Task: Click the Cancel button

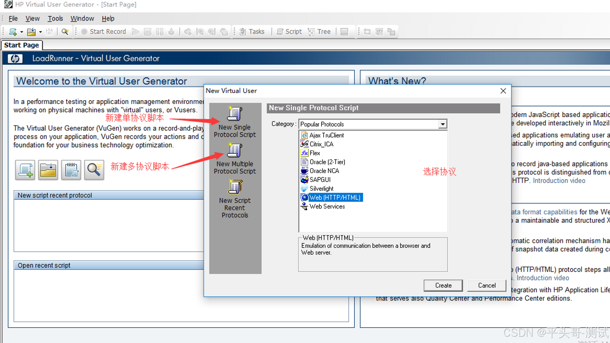Action: tap(487, 285)
